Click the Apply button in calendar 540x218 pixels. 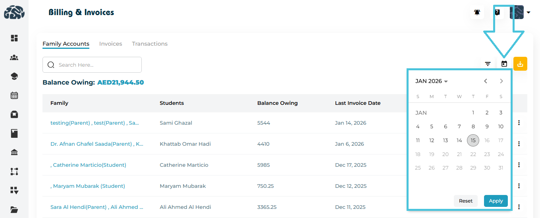(496, 201)
